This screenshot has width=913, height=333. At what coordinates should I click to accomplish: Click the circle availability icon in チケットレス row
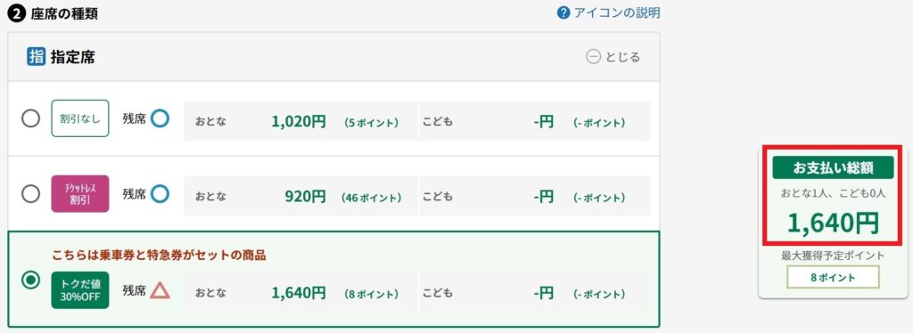(160, 193)
